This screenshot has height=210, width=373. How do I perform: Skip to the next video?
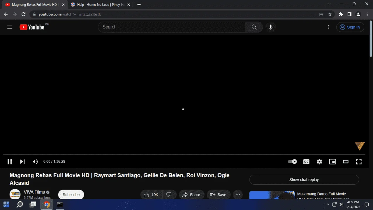22,162
